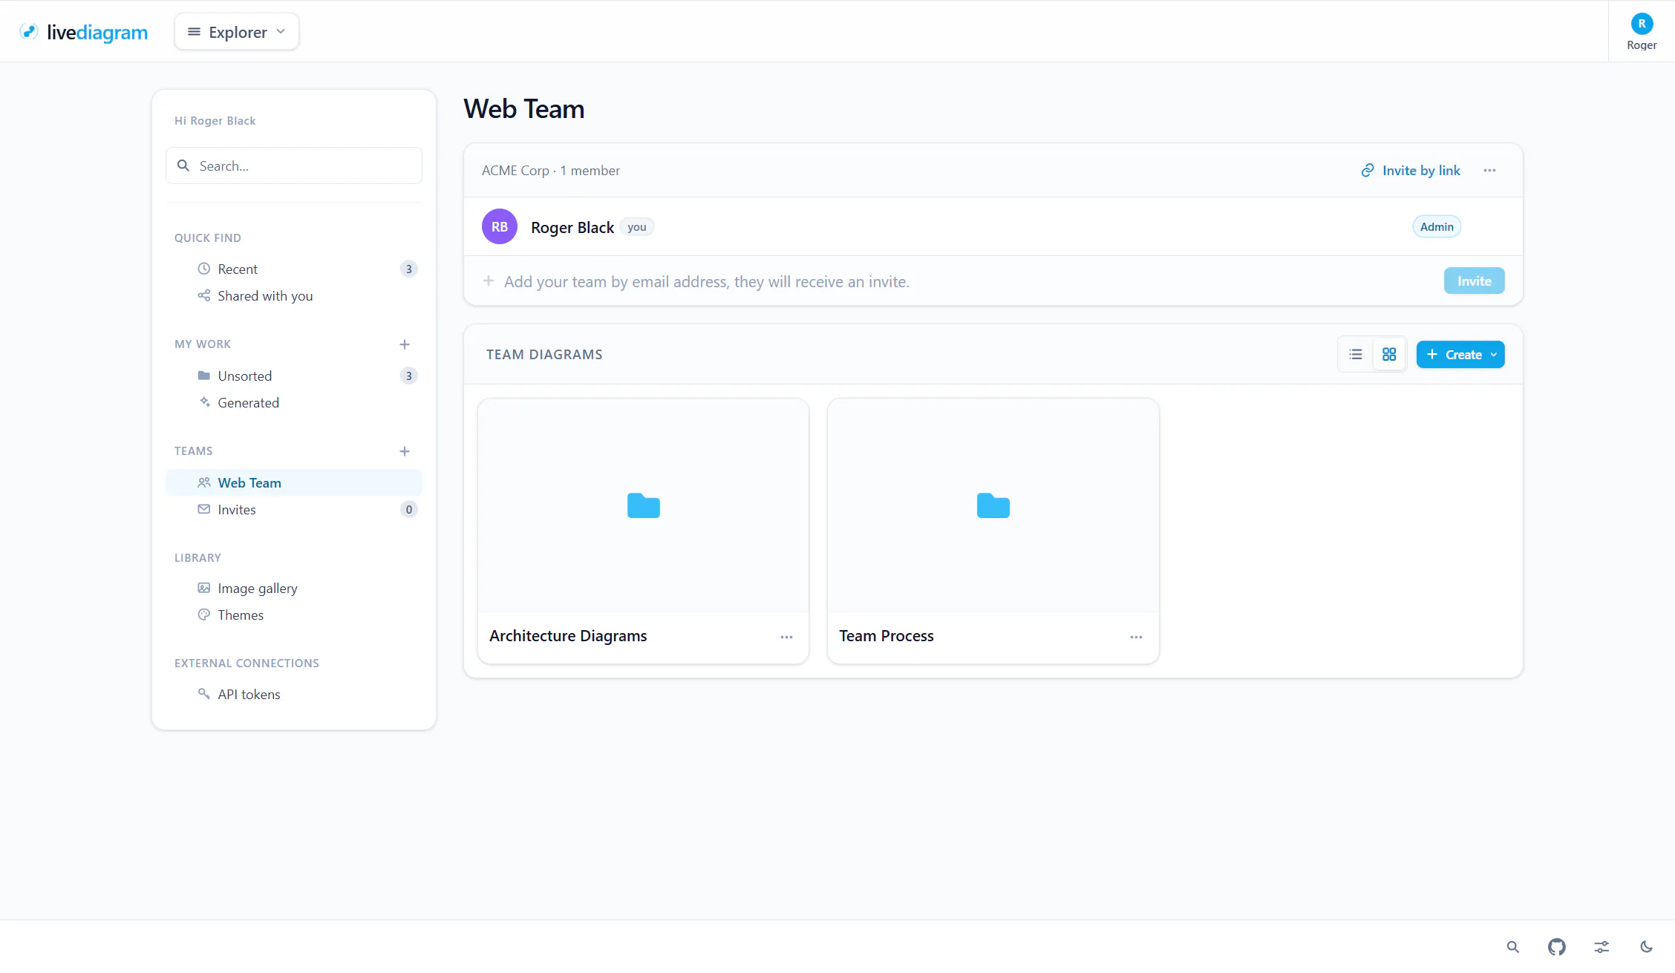Open the Create dropdown
Image resolution: width=1675 pixels, height=973 pixels.
1460,355
